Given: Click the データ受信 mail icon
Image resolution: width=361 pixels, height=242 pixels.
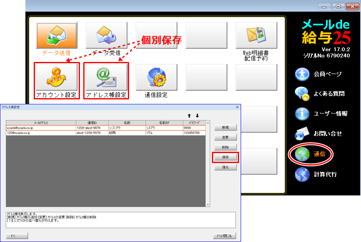Looking at the screenshot, I should click(106, 35).
